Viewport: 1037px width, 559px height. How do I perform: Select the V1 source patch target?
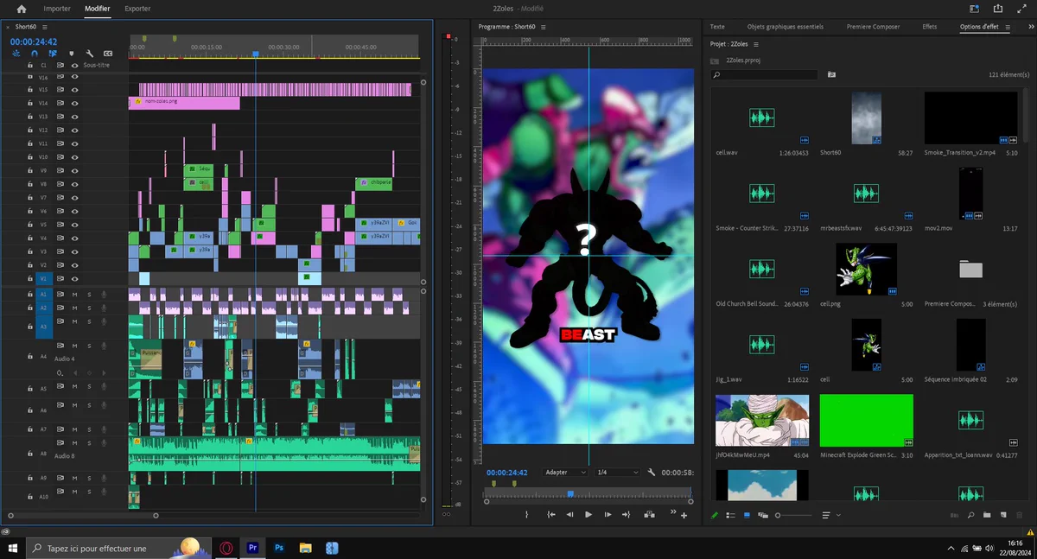43,279
